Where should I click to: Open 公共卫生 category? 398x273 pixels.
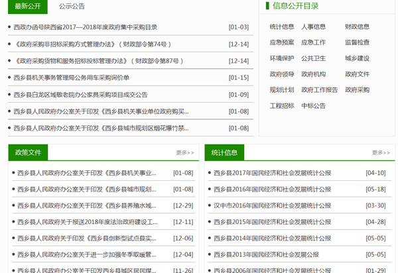click(313, 58)
